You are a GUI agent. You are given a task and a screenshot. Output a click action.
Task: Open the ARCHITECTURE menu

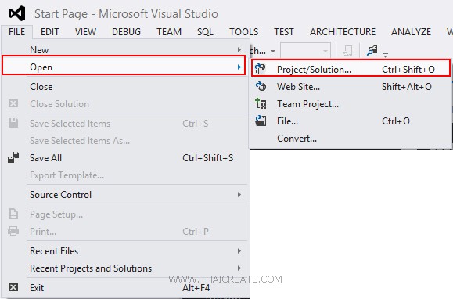(x=343, y=31)
